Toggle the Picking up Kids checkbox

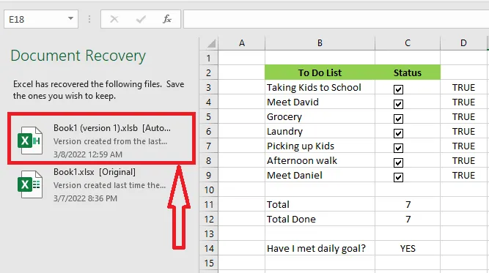pos(398,148)
